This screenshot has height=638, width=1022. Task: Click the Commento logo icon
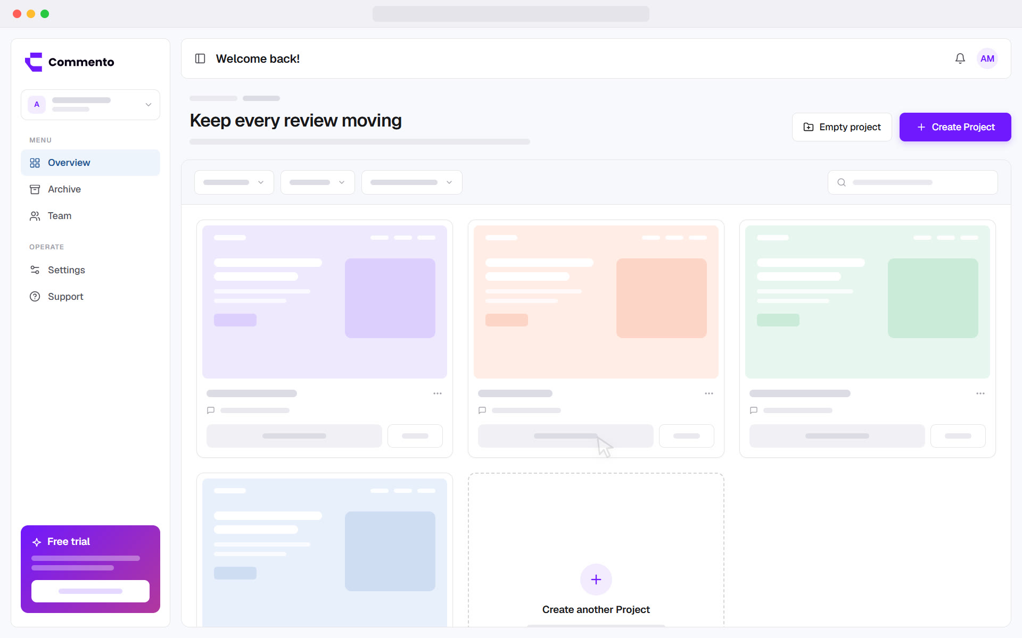34,62
